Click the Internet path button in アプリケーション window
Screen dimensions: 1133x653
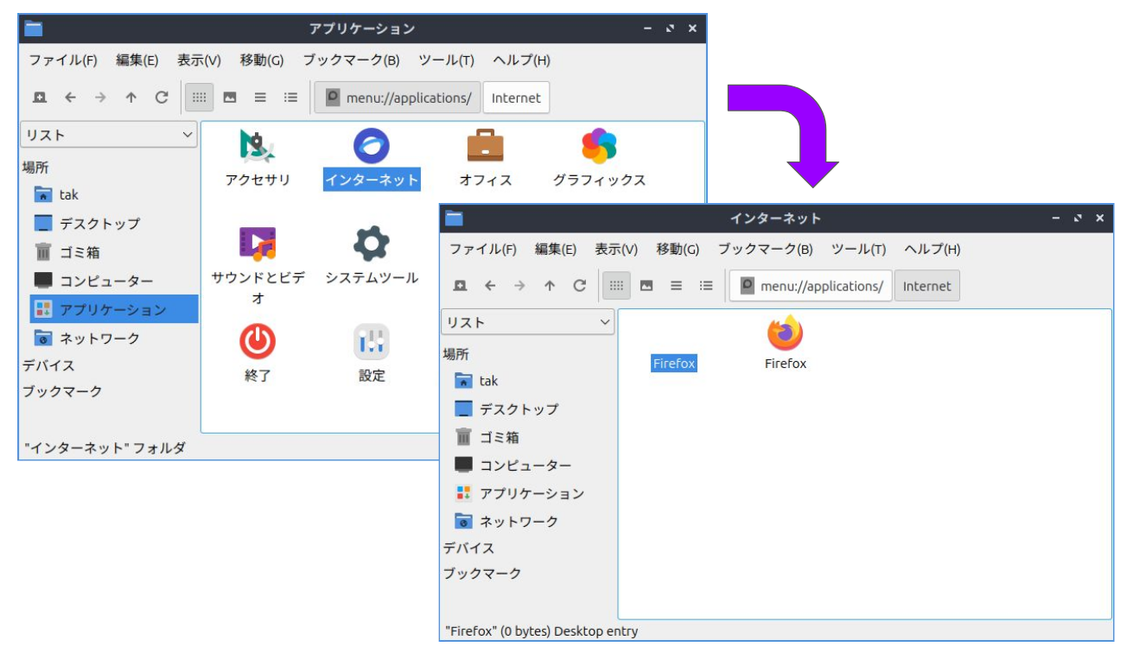(516, 98)
